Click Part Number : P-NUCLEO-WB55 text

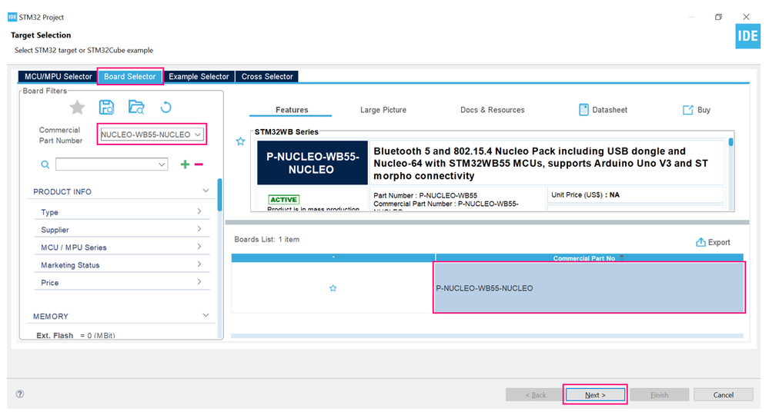point(425,195)
